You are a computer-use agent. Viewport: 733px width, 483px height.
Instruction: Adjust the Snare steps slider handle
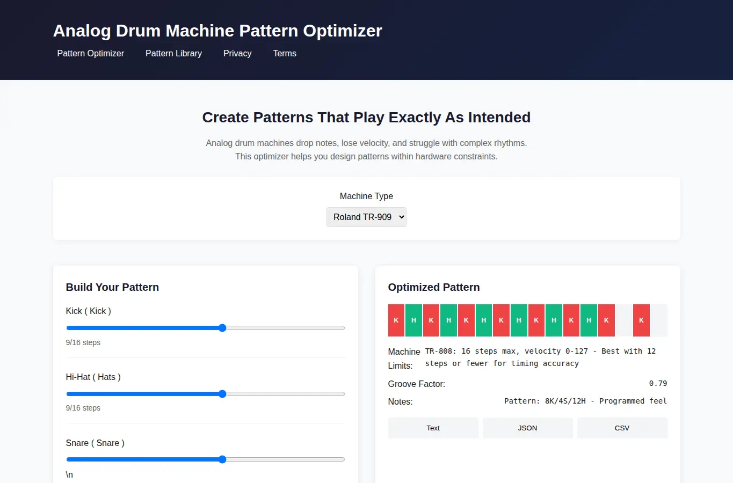(x=222, y=459)
